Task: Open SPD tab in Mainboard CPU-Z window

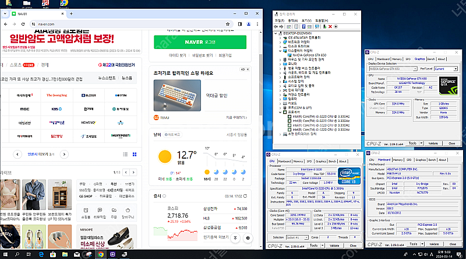Action: tap(409, 160)
